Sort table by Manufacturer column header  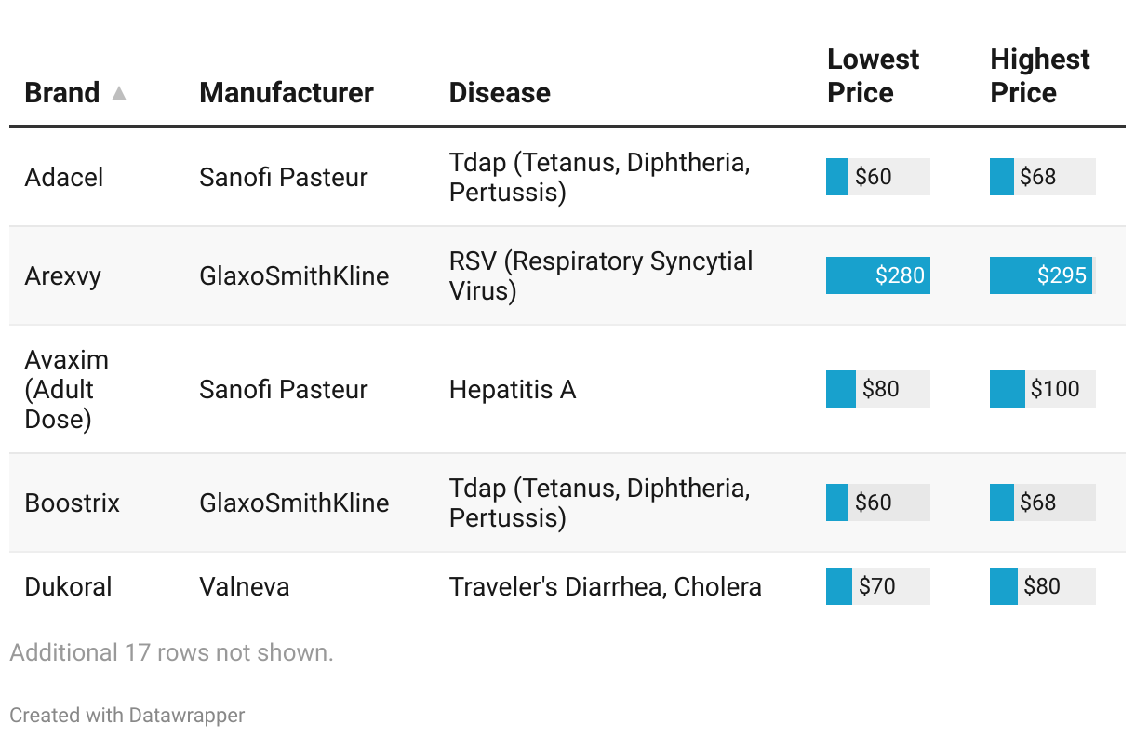tap(286, 93)
